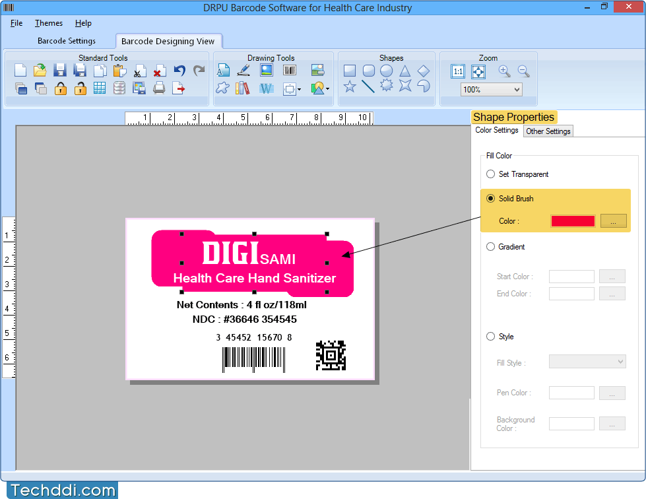
Task: Expand the shapes picture tool dropdown arrow
Action: (x=327, y=88)
